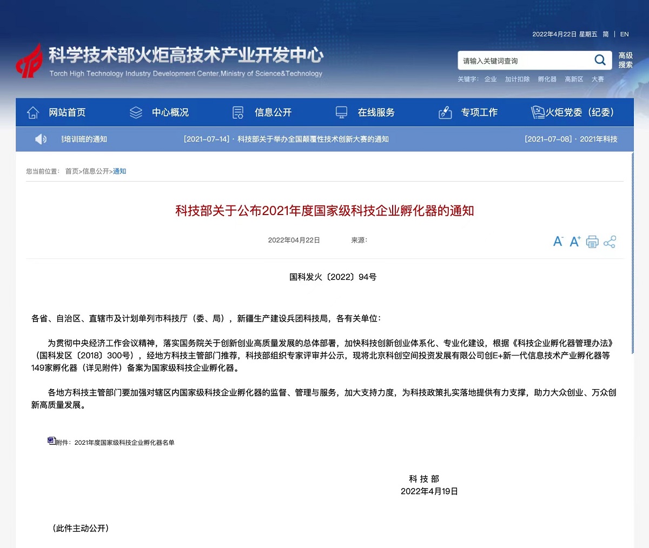Select keyword 孵化器

point(547,79)
